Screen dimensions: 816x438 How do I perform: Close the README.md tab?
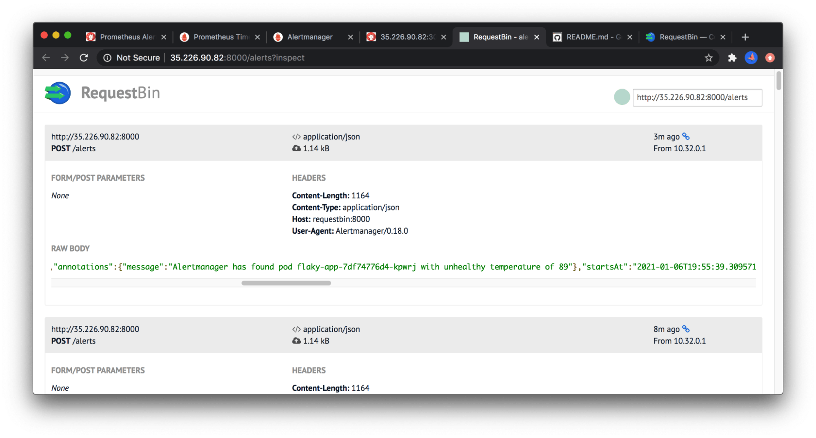pos(629,37)
